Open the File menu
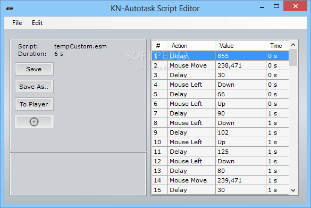 17,23
